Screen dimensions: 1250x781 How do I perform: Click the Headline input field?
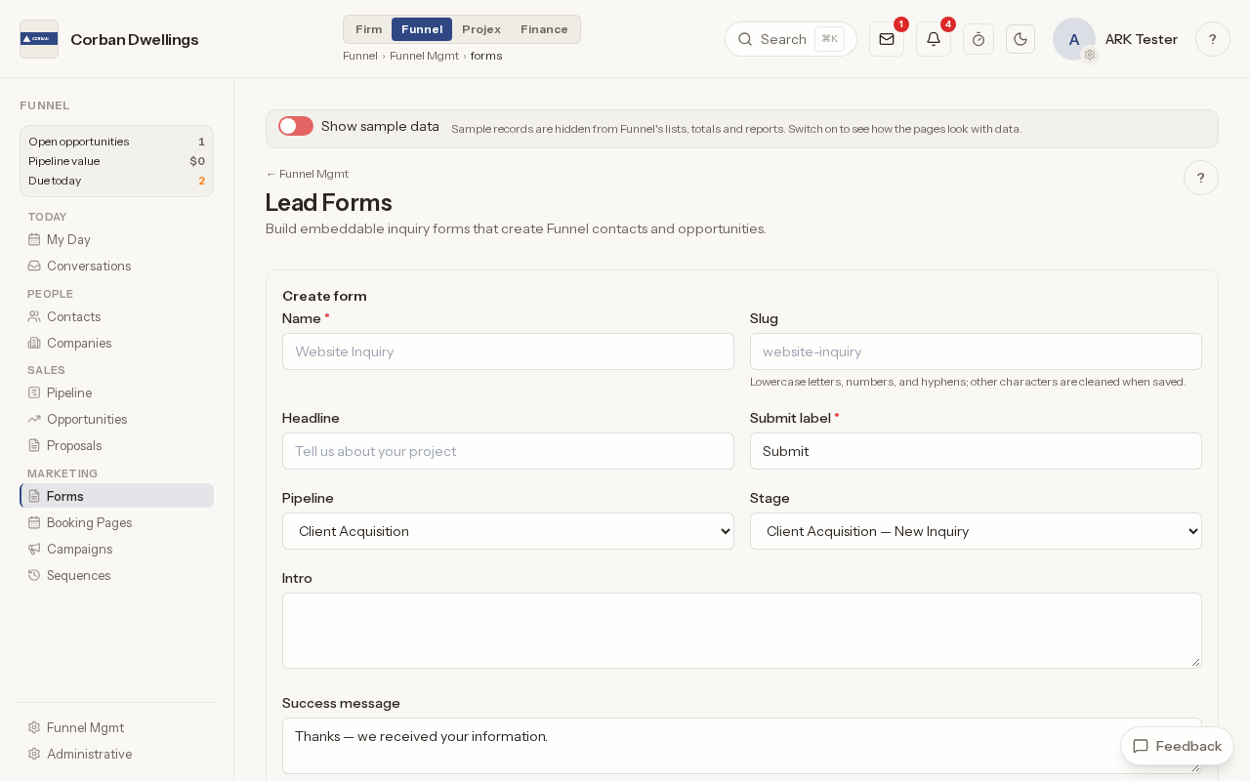click(508, 451)
